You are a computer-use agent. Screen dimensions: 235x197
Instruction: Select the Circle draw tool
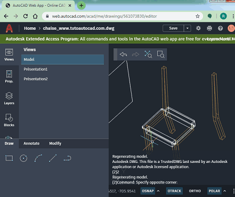[23, 158]
